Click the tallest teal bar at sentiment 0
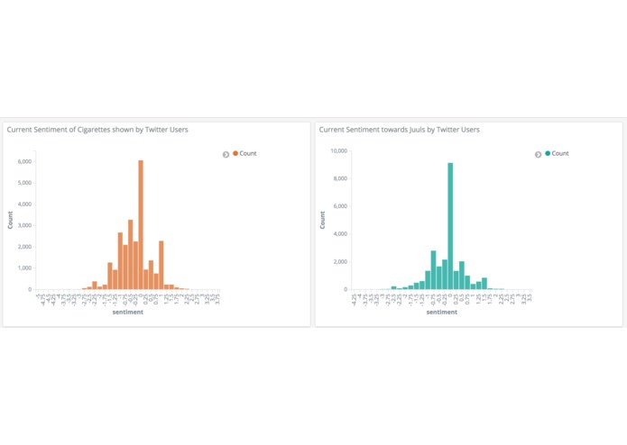This screenshot has width=627, height=445. (x=450, y=226)
